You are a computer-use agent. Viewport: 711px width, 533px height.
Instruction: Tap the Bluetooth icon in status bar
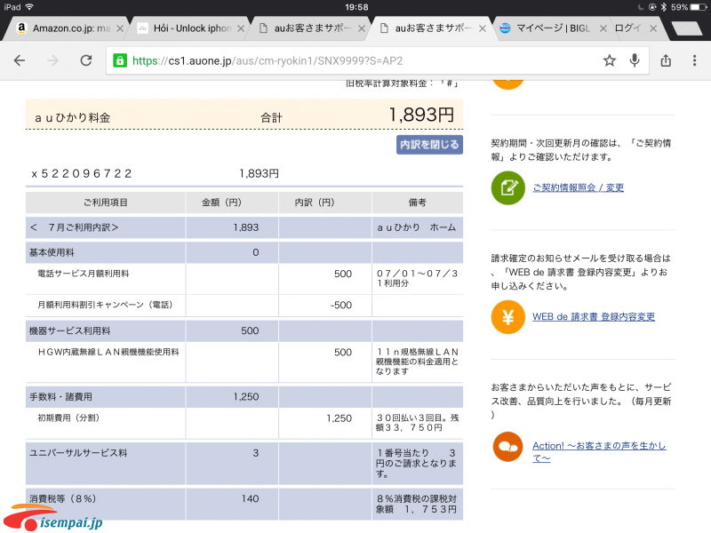[x=664, y=7]
